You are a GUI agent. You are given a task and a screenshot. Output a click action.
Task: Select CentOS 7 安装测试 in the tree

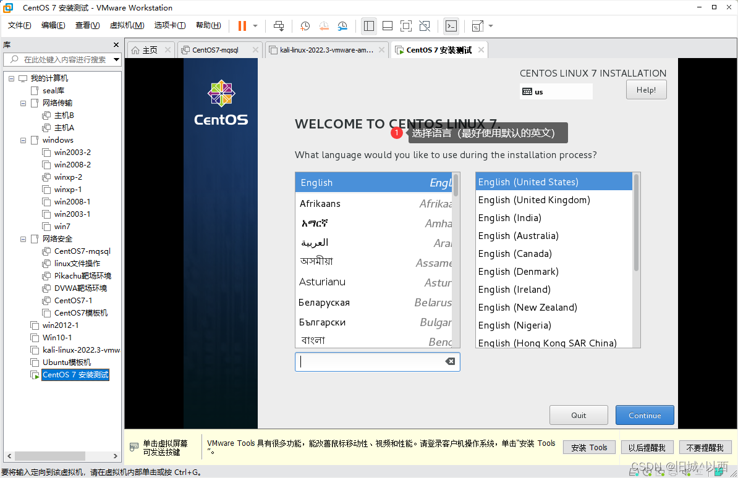click(x=75, y=374)
